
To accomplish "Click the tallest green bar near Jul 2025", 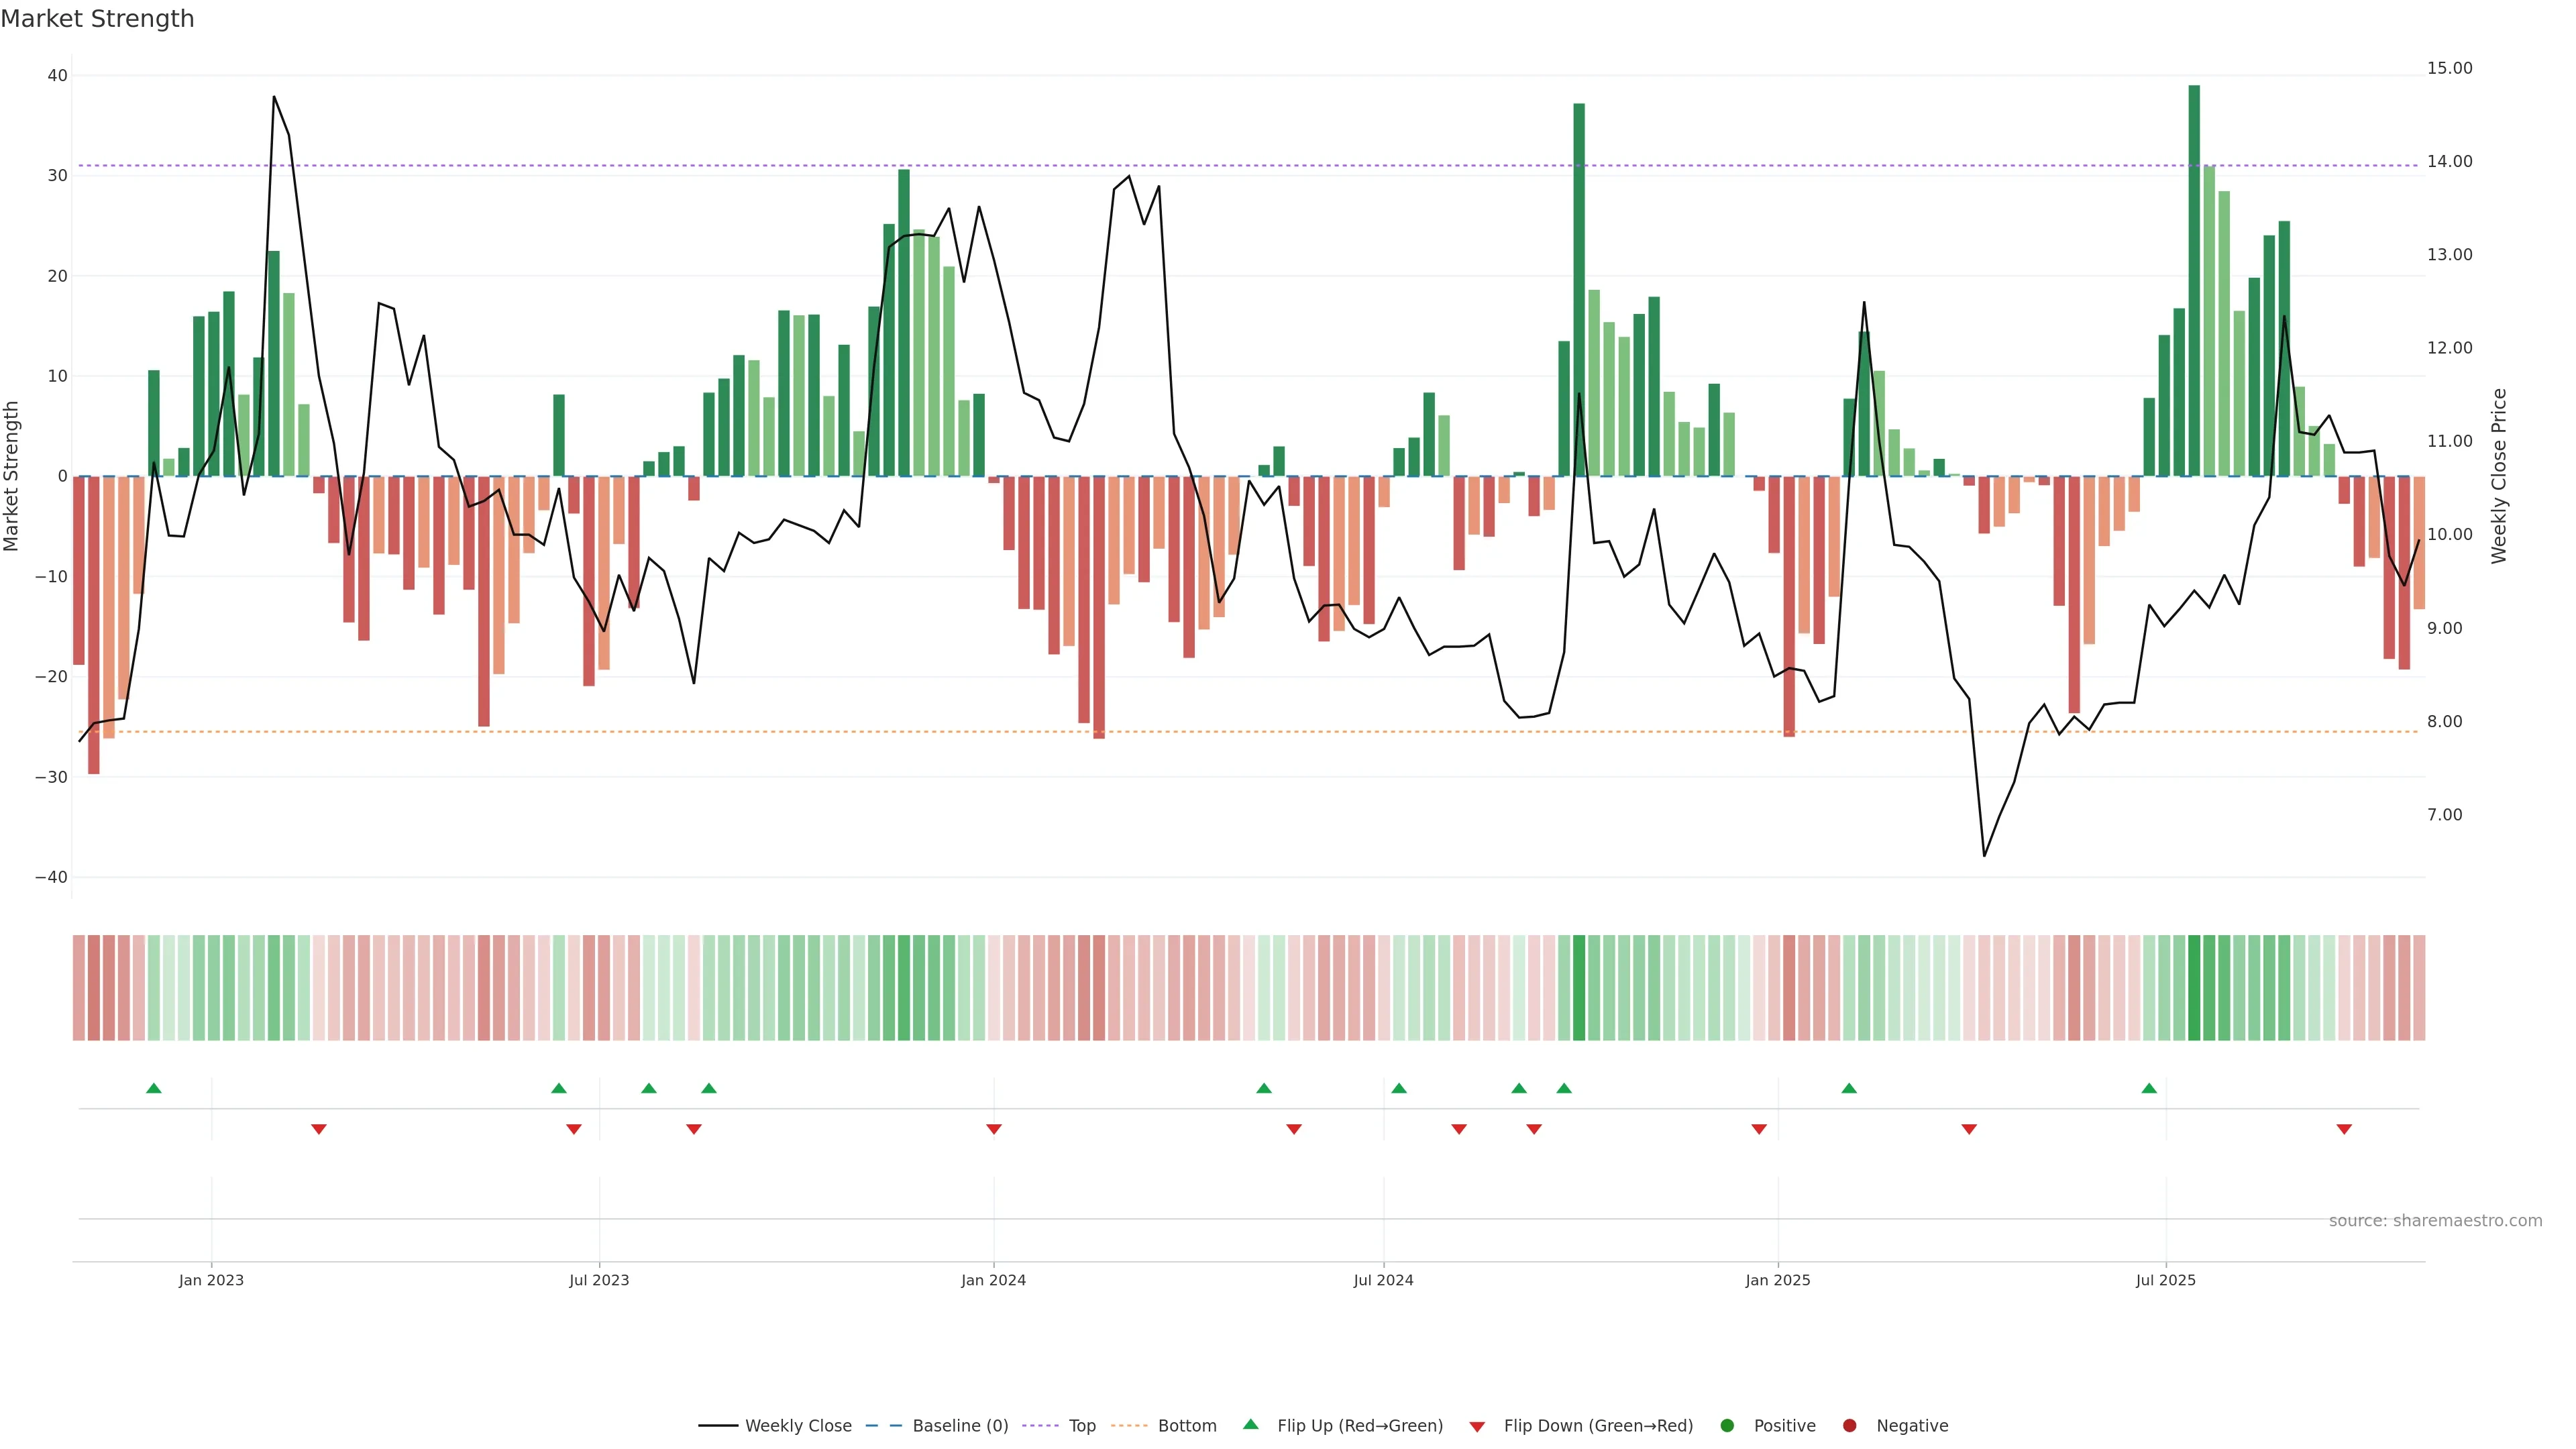I will coord(2194,280).
